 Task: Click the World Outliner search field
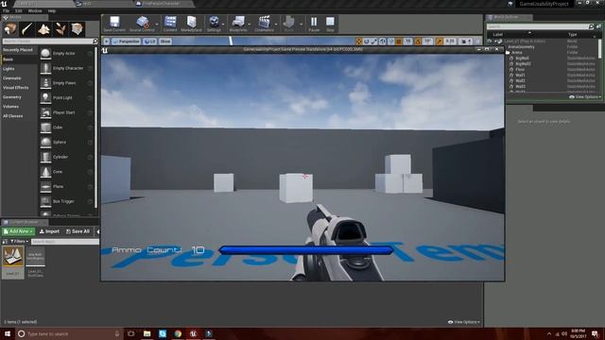(538, 26)
